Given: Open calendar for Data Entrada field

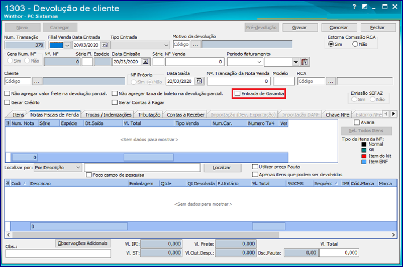Looking at the screenshot, I should pyautogui.click(x=105, y=45).
